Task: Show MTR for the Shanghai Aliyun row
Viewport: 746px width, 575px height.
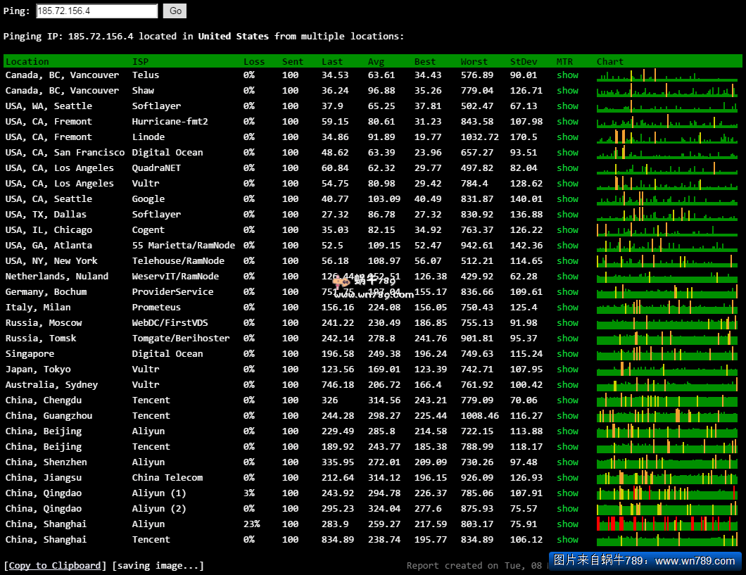Action: tap(567, 524)
